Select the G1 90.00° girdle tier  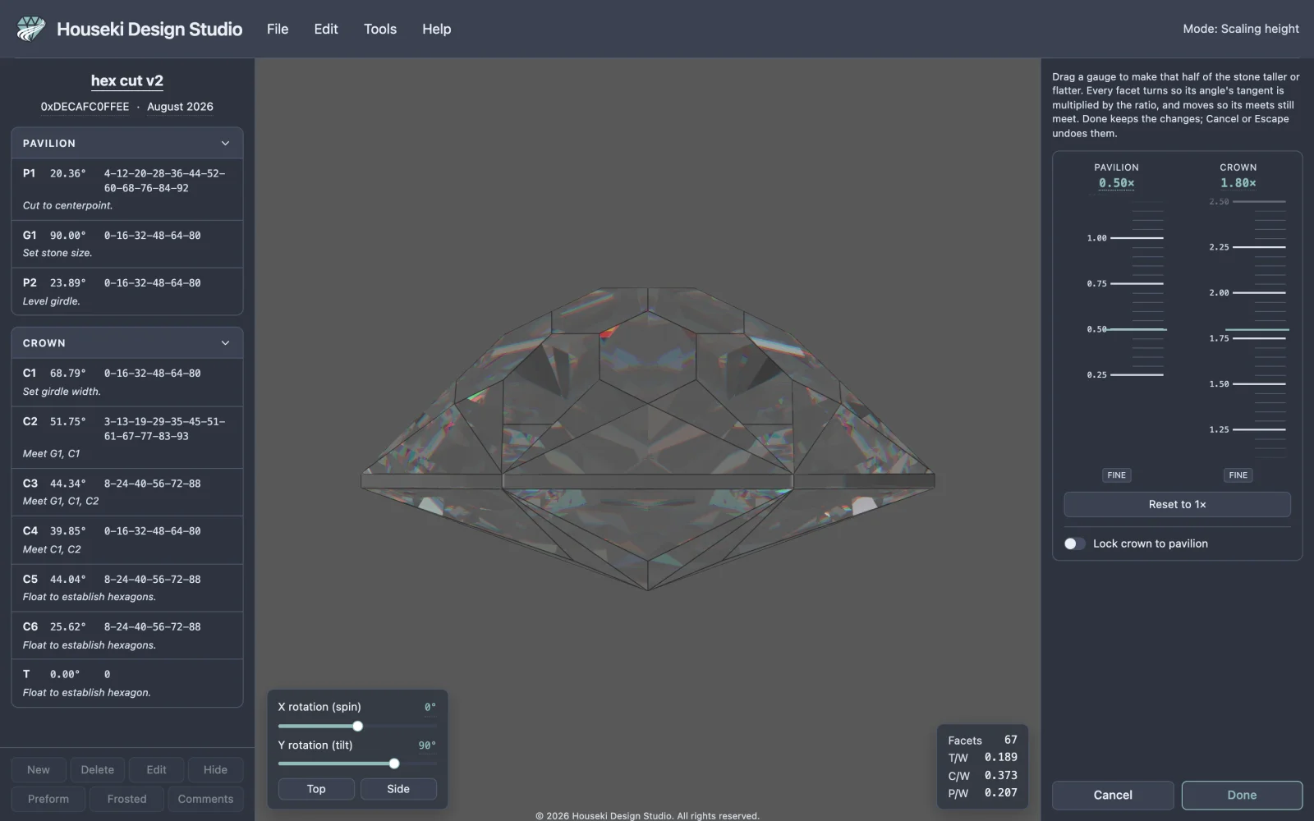127,244
